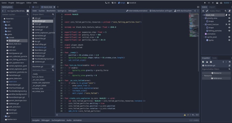Open the Animation bottom panel
232x123 pixels.
[77, 120]
